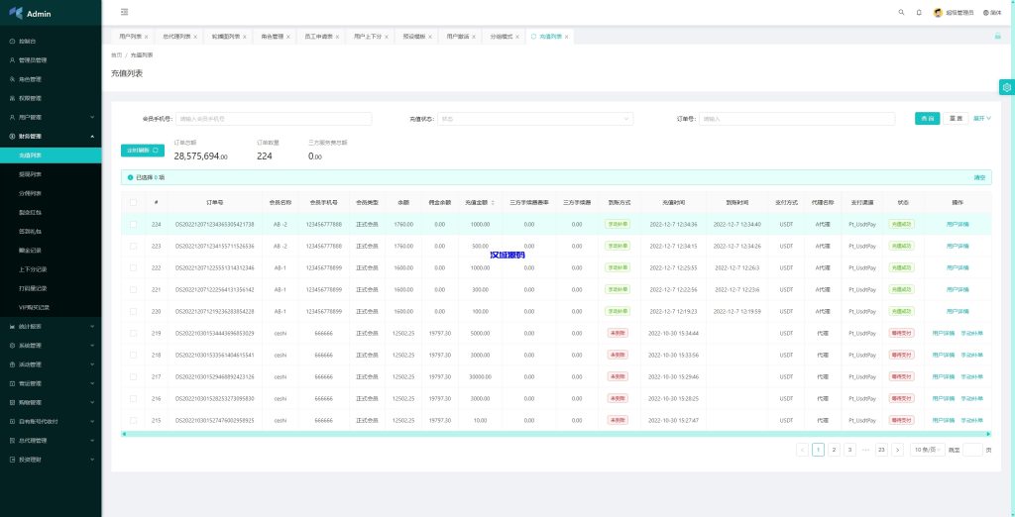Select the checkbox for row 219
The image size is (1015, 517).
click(x=134, y=333)
